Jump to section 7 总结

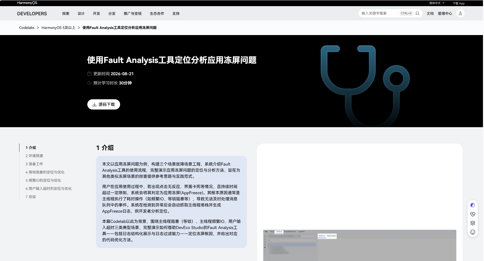(31, 197)
